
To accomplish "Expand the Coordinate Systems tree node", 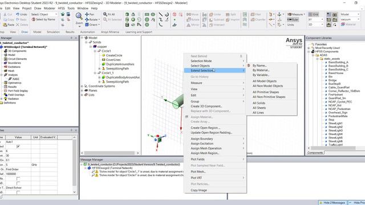I will pos(82,86).
